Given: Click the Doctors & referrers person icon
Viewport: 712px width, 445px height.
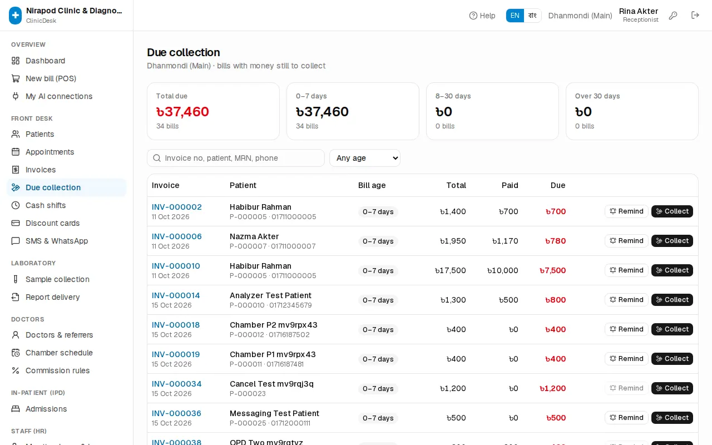Looking at the screenshot, I should [x=16, y=335].
